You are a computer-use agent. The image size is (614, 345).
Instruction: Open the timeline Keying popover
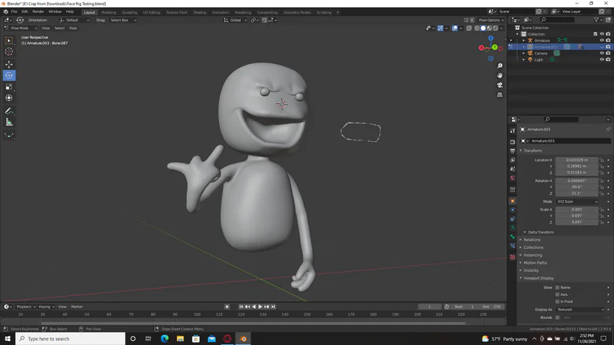46,307
